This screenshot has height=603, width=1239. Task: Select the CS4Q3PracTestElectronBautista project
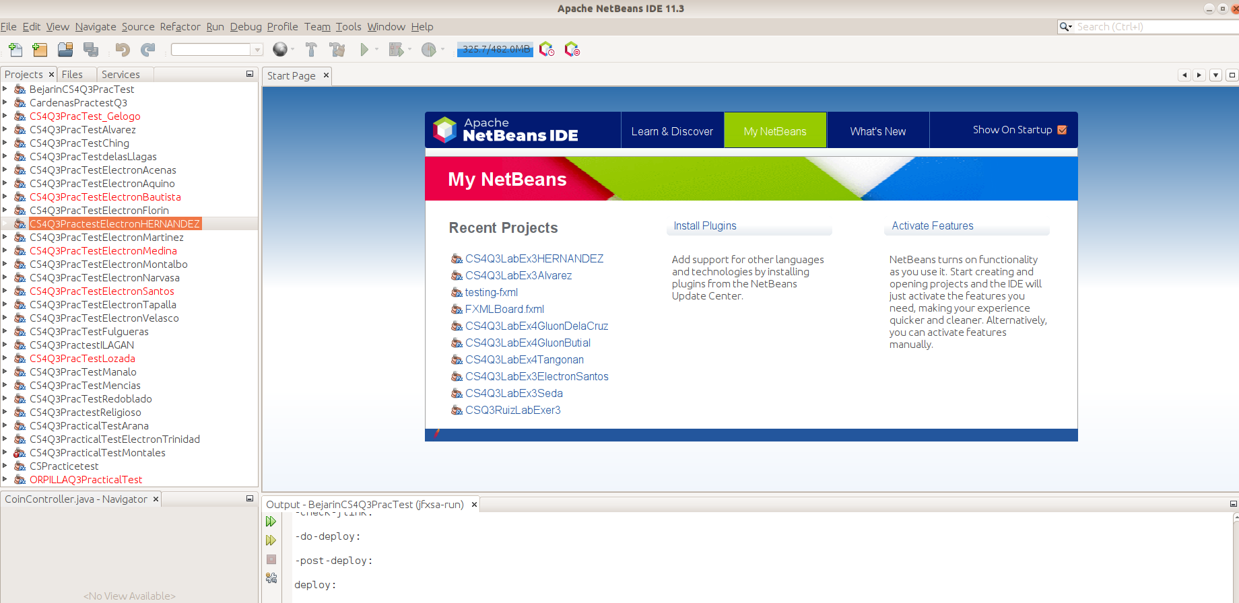coord(105,197)
